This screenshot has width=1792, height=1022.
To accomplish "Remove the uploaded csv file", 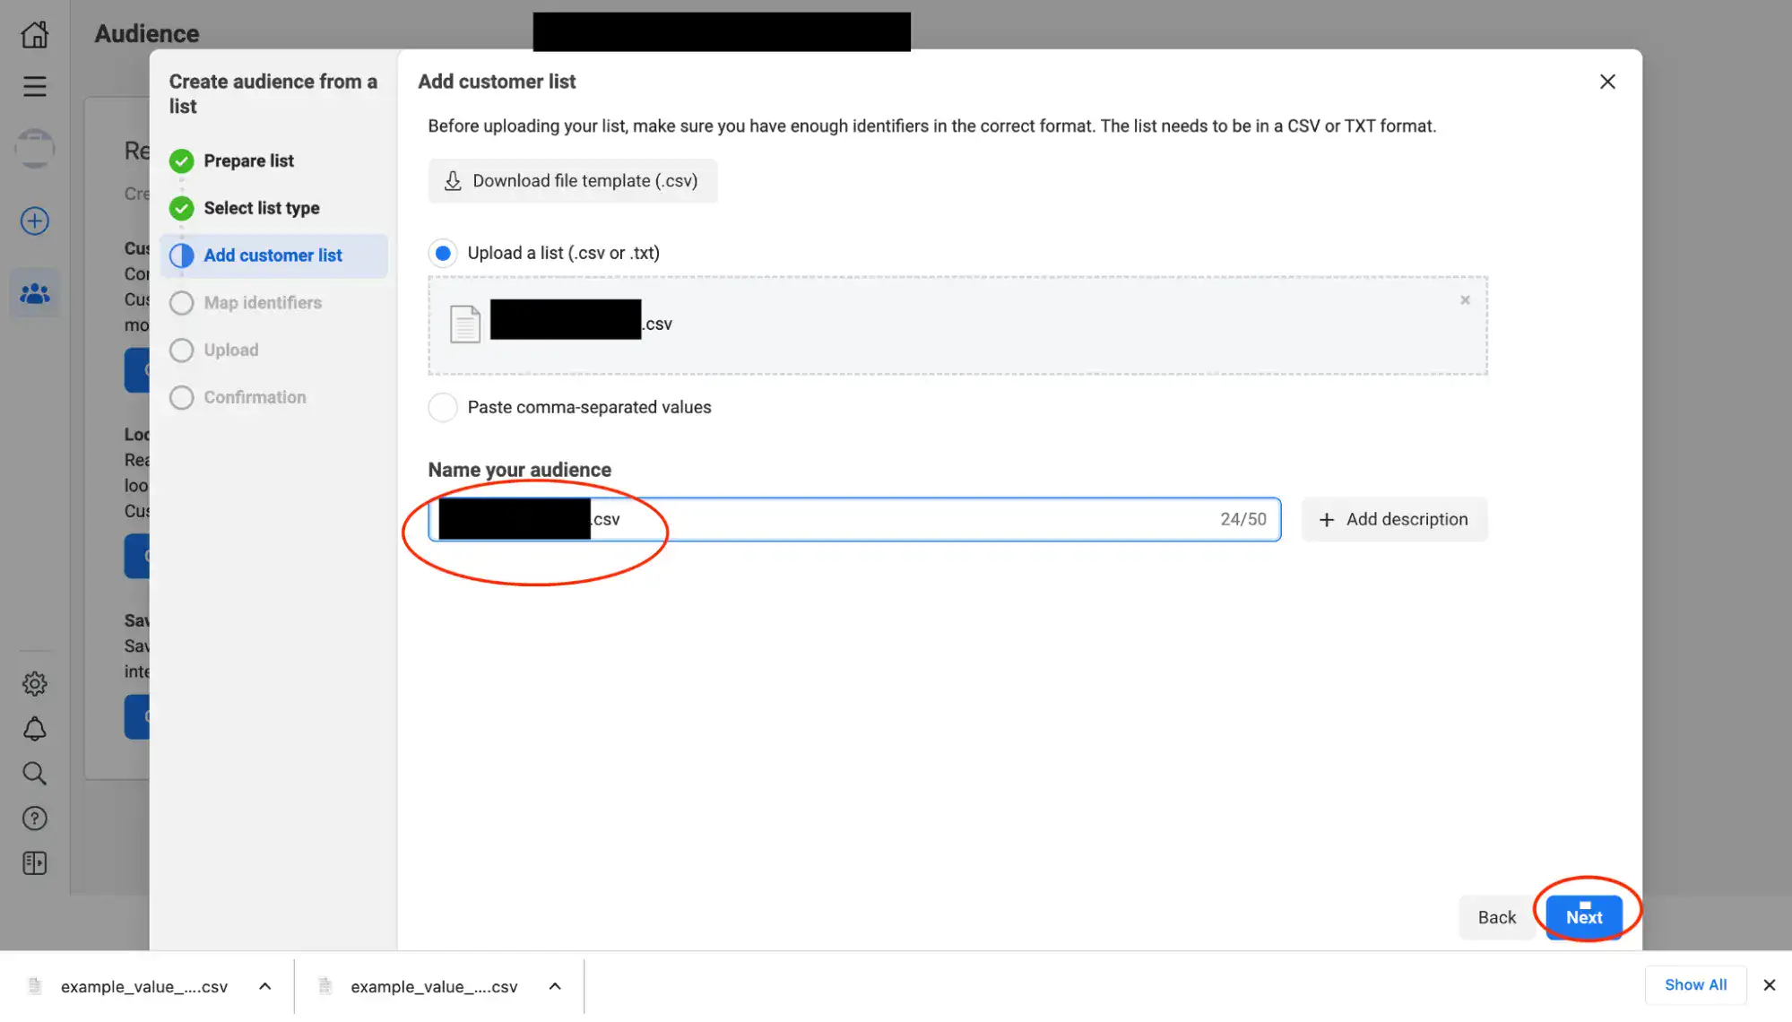I will point(1465,300).
